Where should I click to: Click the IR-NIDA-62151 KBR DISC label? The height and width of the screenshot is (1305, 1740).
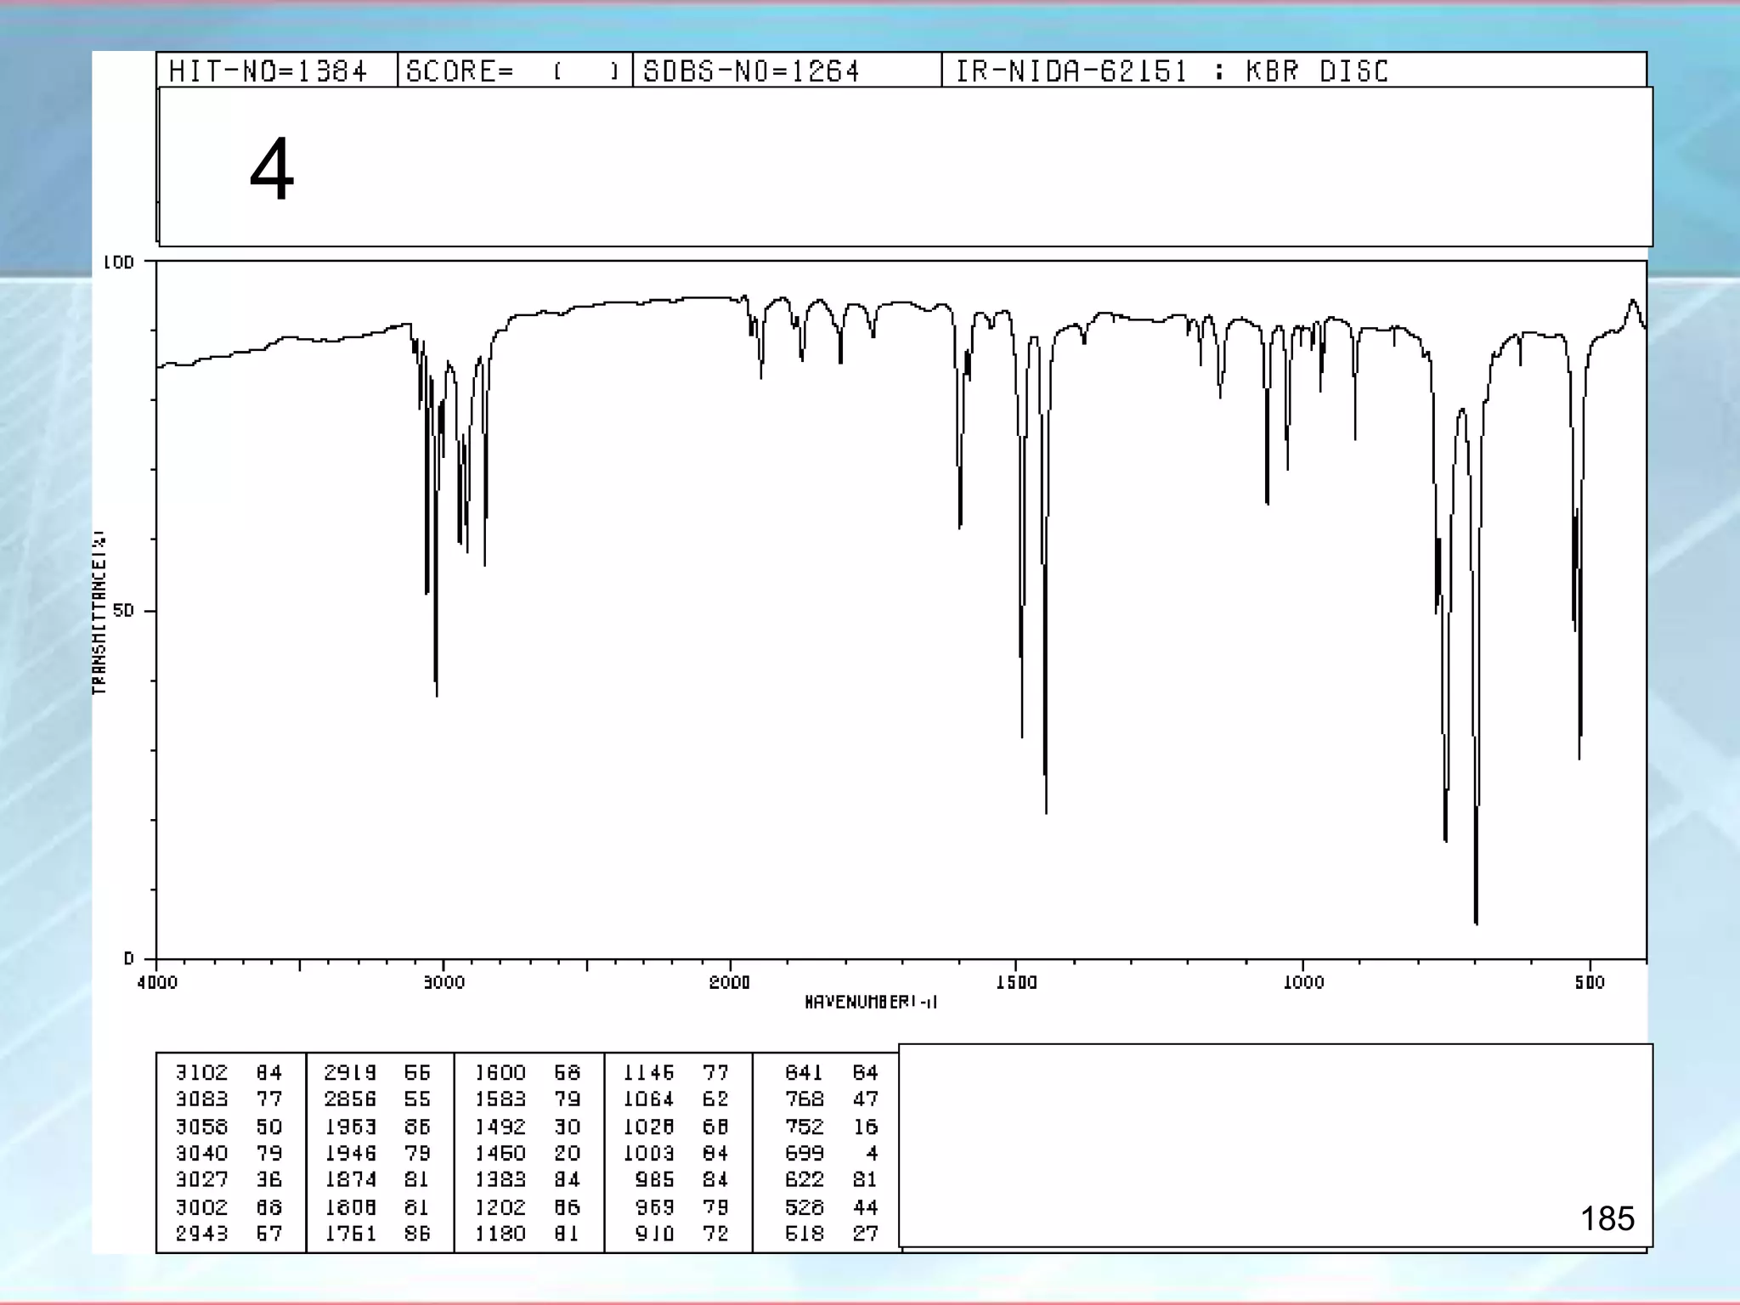1172,71
